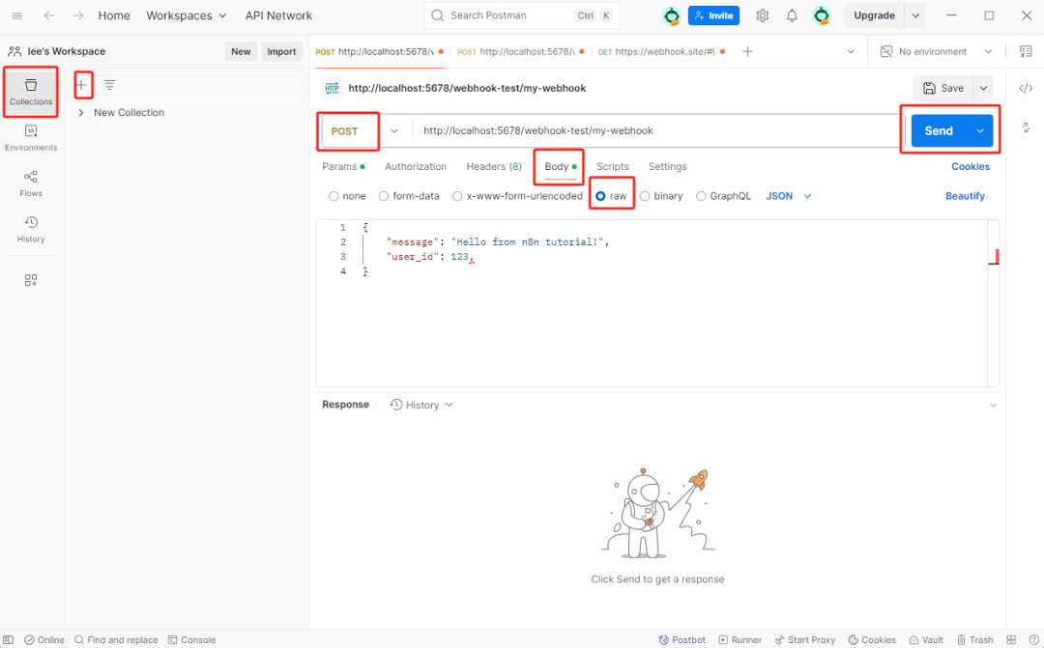
Task: Click the Cookies link under Send
Action: point(971,166)
